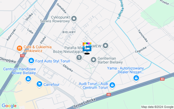Click the route 15 road shield

[22, 56]
